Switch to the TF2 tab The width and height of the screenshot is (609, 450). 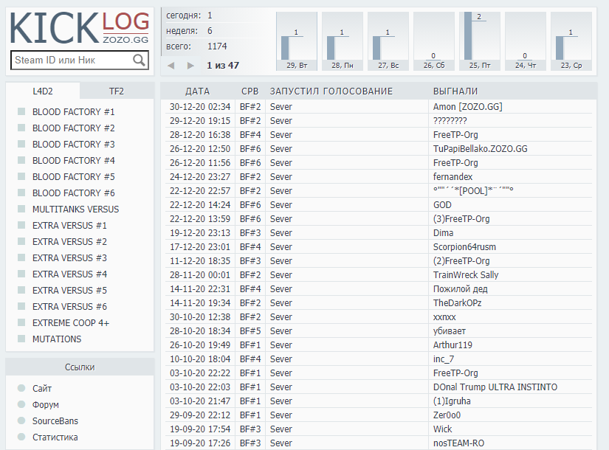click(x=117, y=91)
